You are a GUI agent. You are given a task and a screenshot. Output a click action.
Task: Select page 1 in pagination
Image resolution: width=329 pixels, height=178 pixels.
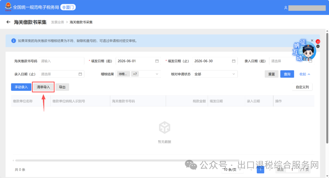click(x=260, y=169)
